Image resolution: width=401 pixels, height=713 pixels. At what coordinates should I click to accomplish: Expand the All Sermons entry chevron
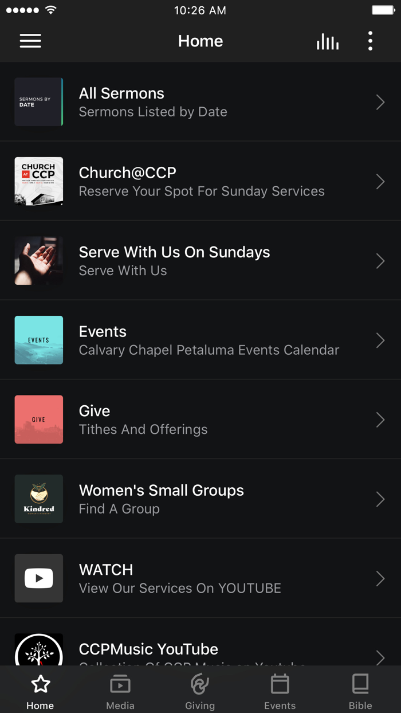380,102
